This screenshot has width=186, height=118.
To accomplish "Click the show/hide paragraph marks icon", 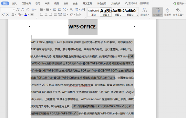I will click(77, 9).
